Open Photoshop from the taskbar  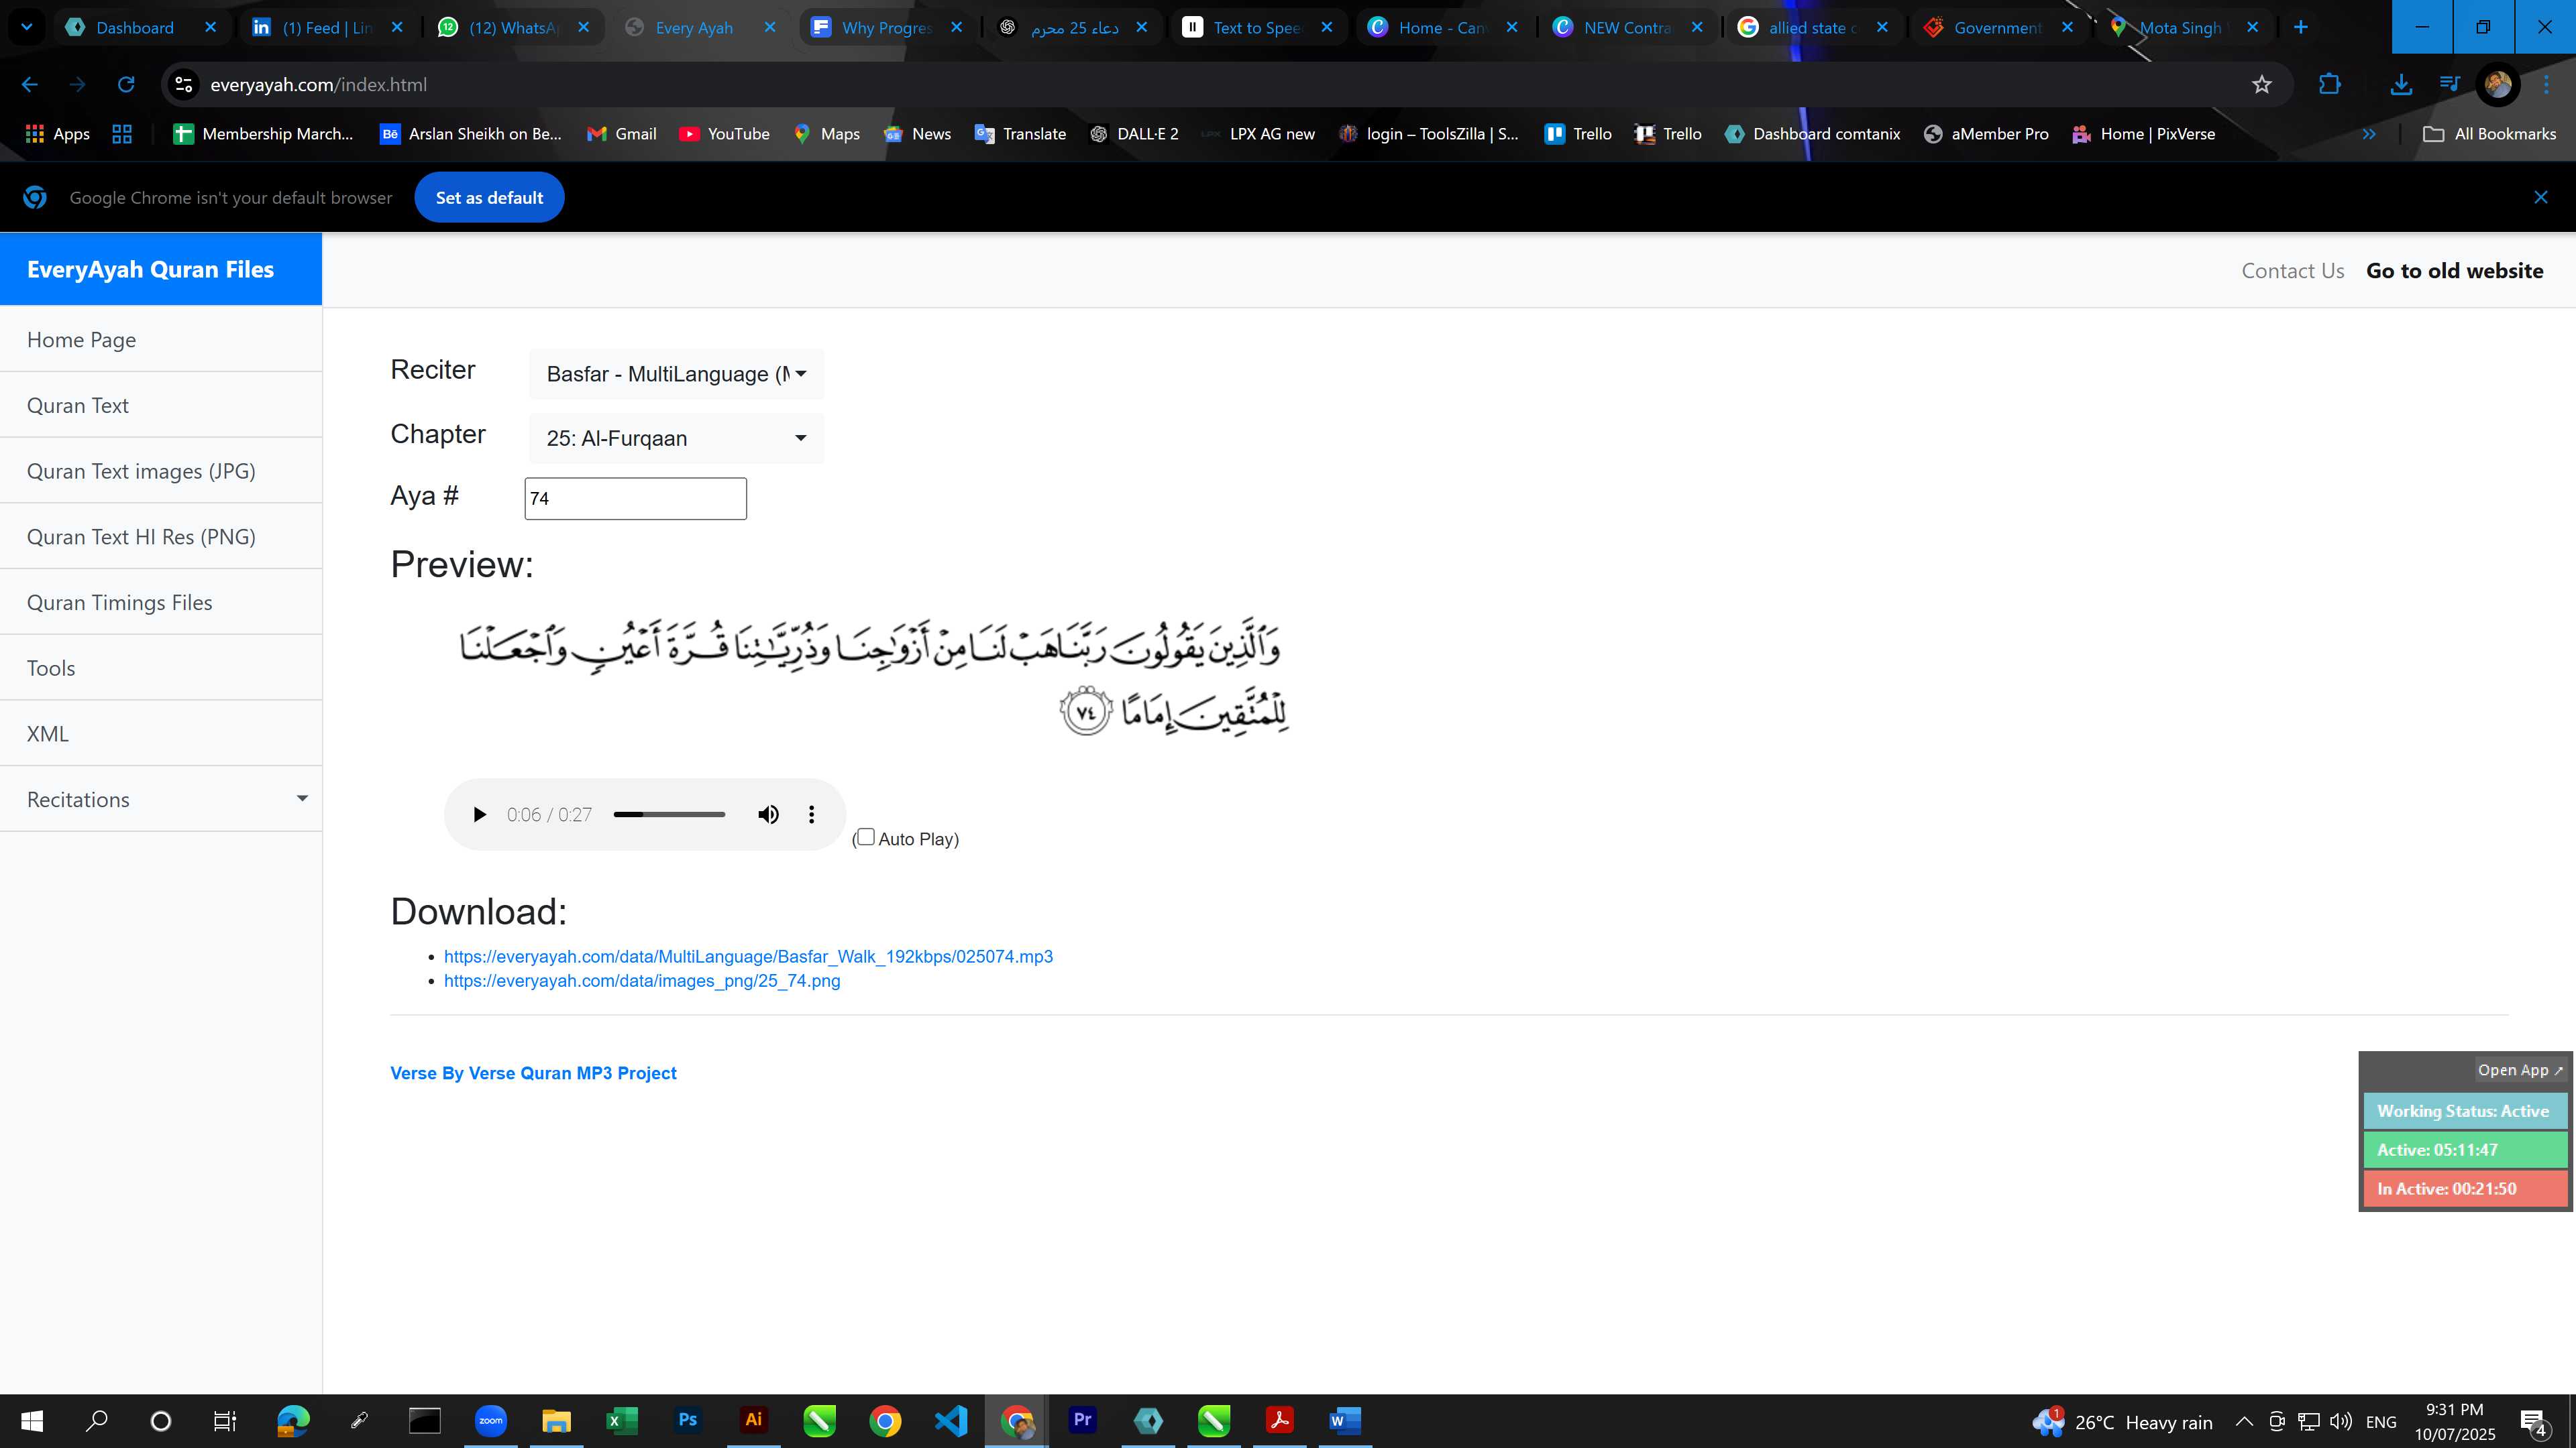(x=687, y=1420)
